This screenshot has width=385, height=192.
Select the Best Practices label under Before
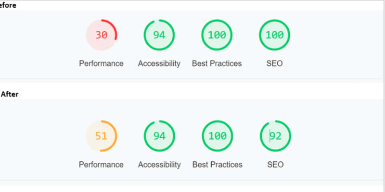(217, 63)
